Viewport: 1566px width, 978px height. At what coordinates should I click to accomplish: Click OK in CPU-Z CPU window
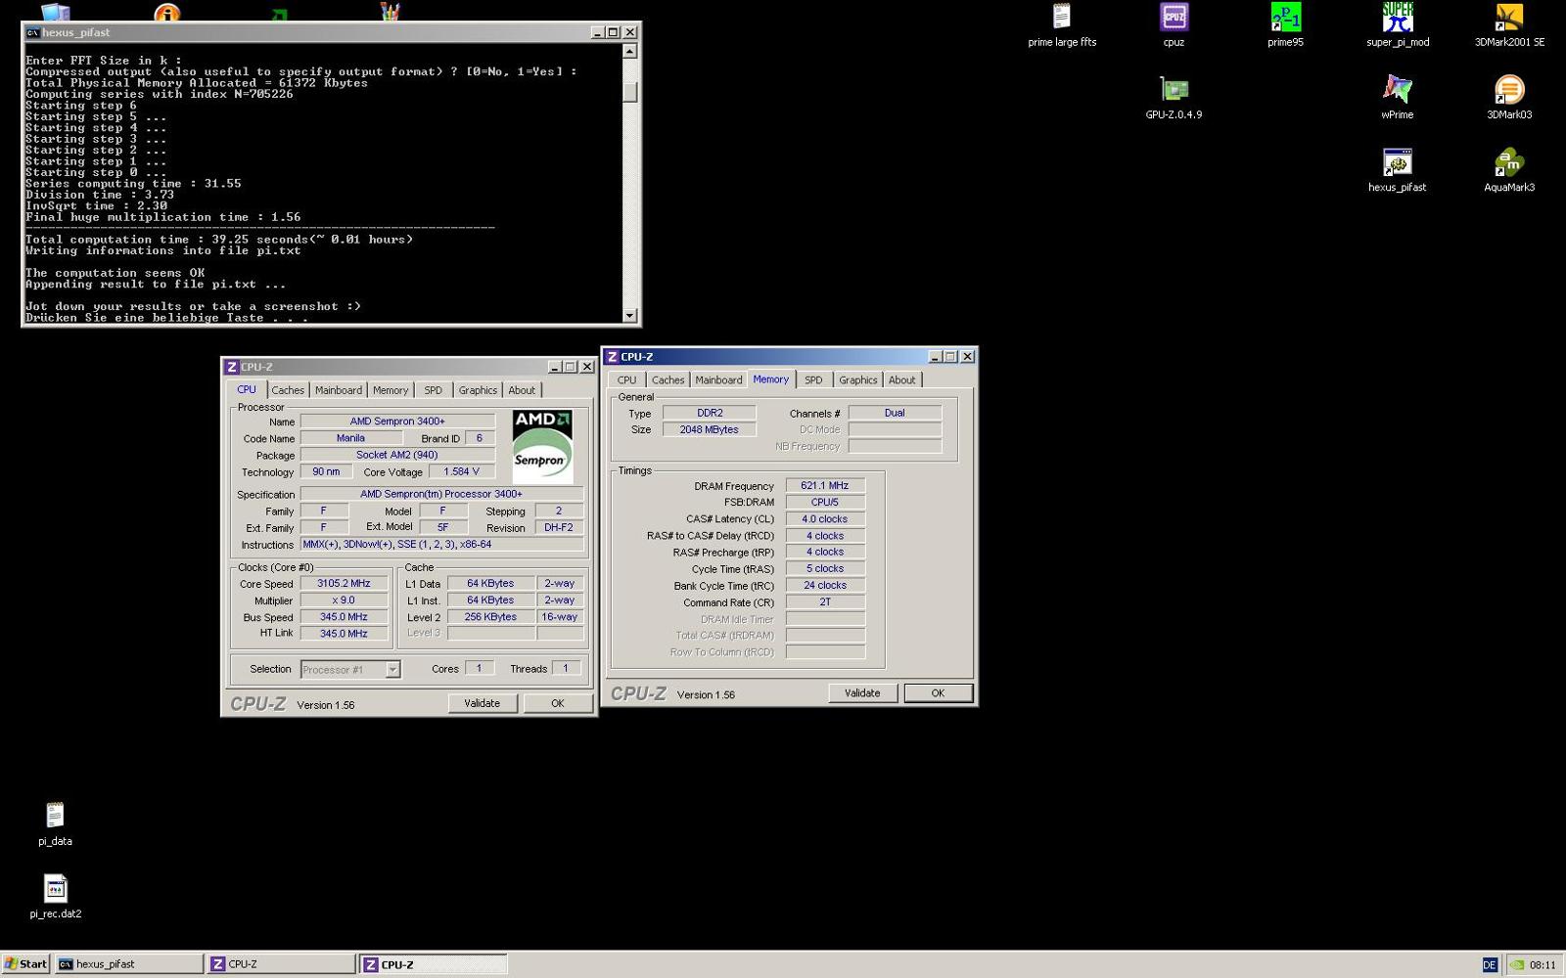(x=558, y=703)
